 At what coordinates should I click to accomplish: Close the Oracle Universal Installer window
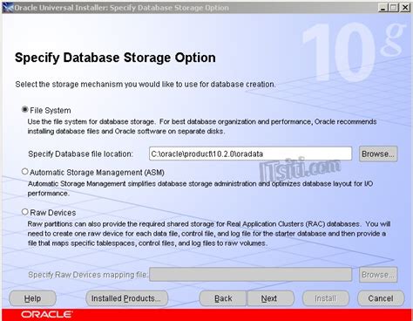click(x=405, y=7)
